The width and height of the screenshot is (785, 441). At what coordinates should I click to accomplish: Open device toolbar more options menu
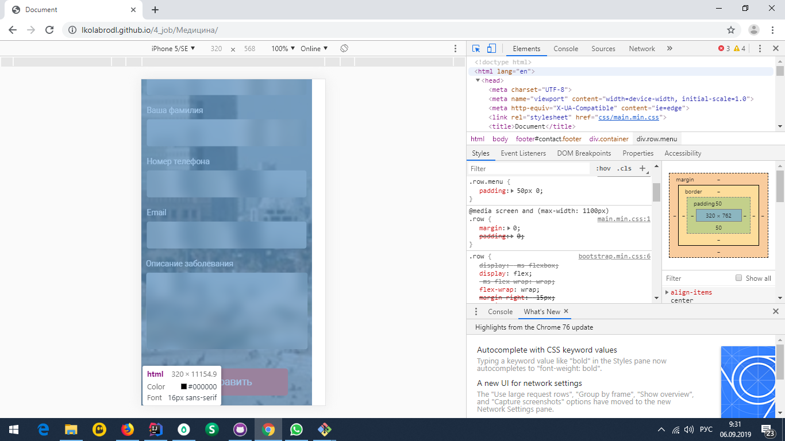[x=456, y=49]
